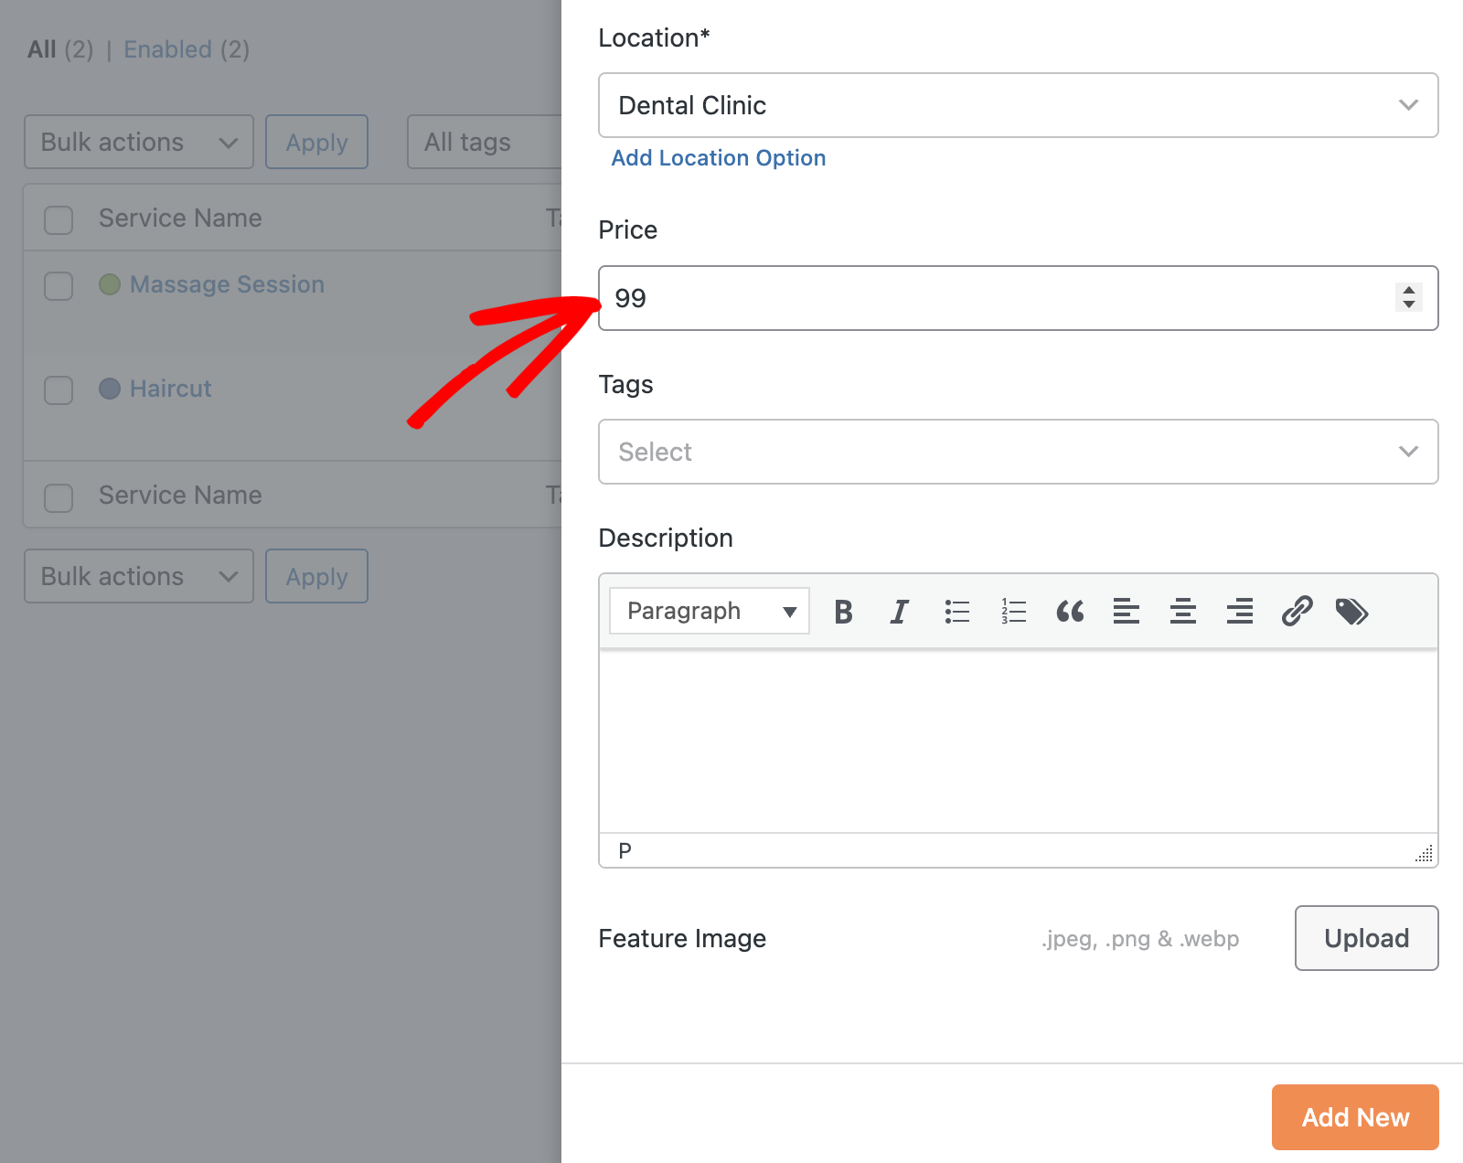Open the Paragraph format dropdown
Screen dimensions: 1463x1163
point(710,611)
